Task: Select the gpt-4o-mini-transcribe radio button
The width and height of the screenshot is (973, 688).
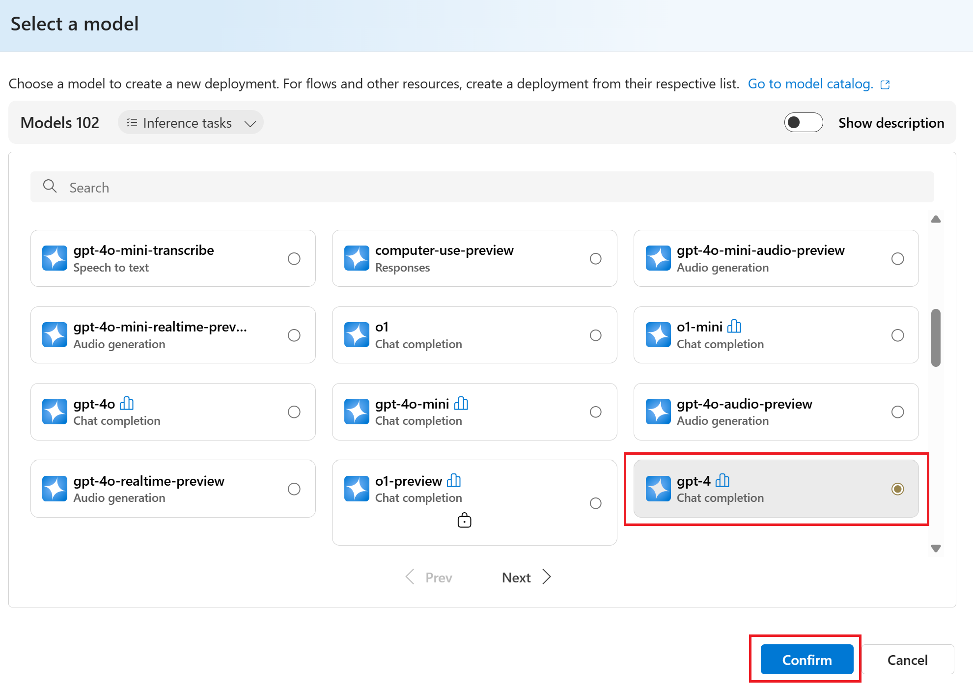Action: tap(294, 259)
